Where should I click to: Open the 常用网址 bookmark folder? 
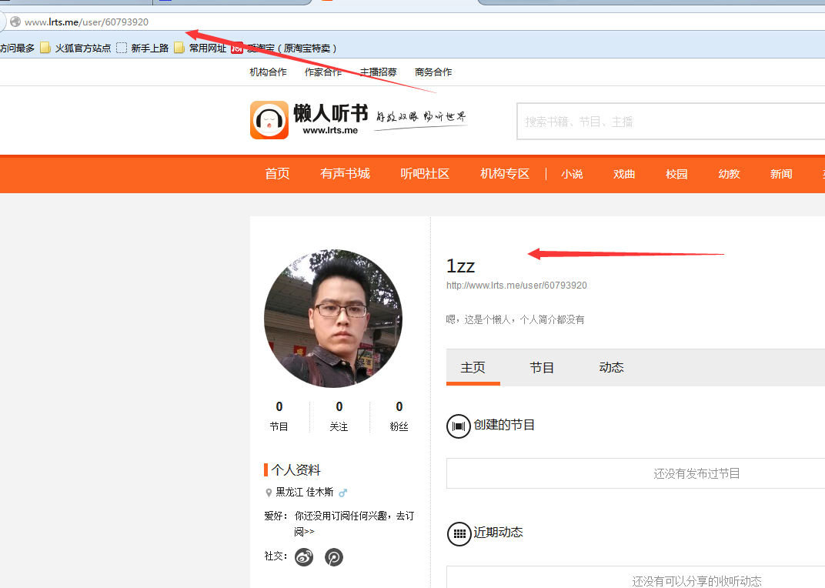(x=200, y=48)
